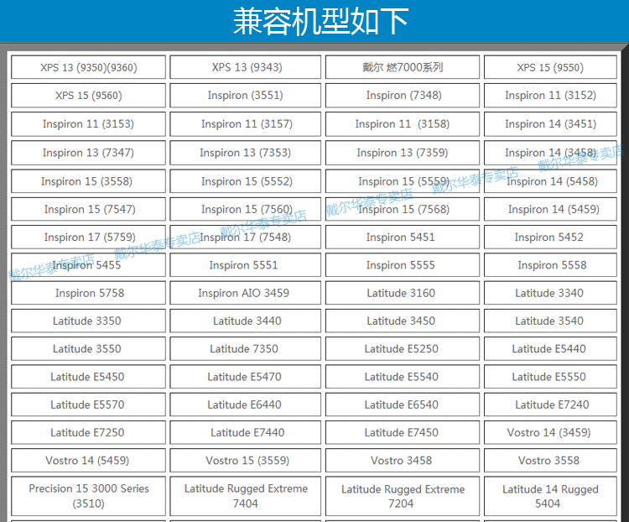
Task: Select the 戴尔 燃7000系列 cell
Action: [403, 67]
